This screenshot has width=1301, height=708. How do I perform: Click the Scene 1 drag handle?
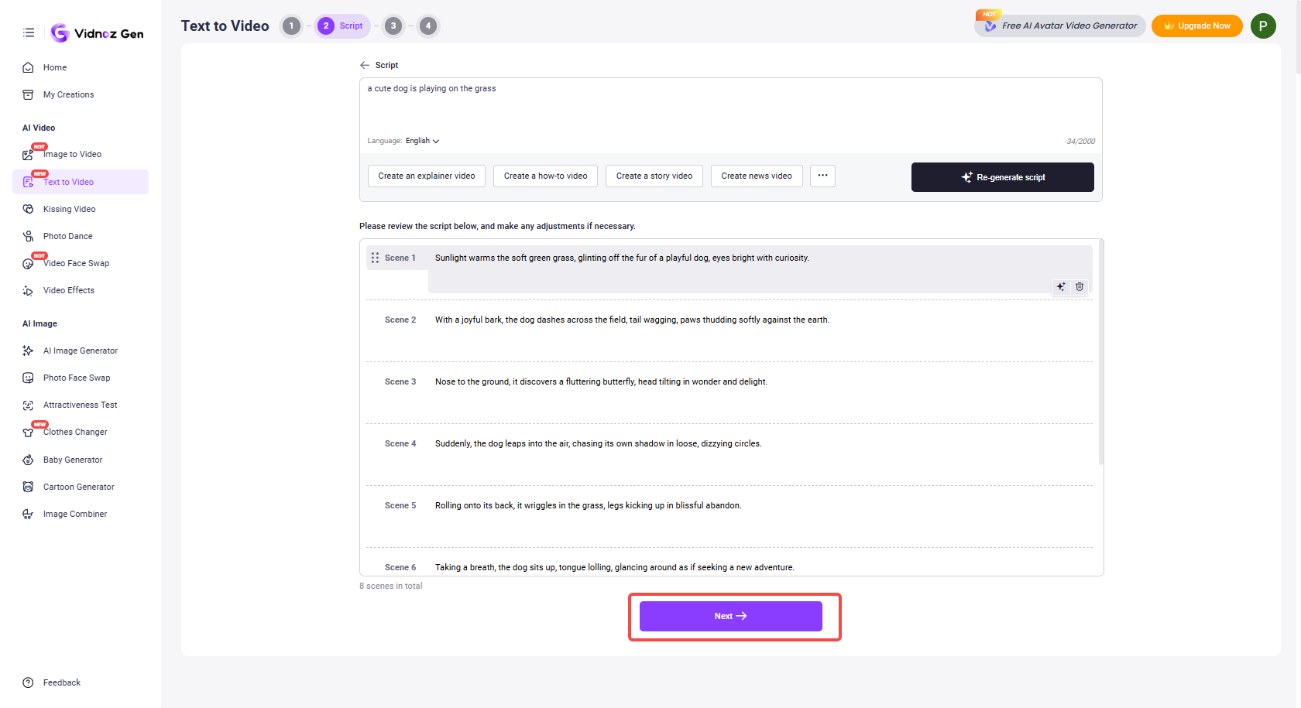pyautogui.click(x=375, y=258)
